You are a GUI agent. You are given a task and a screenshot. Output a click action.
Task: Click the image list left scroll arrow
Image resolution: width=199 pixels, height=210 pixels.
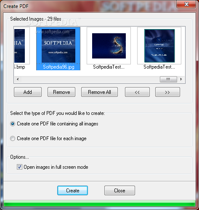pos(18,79)
